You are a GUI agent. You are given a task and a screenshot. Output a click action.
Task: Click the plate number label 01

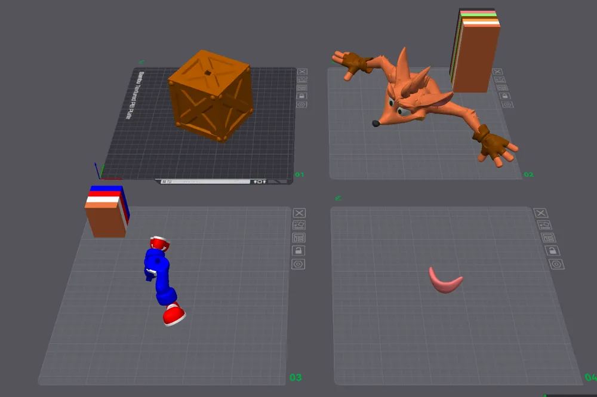pos(299,175)
